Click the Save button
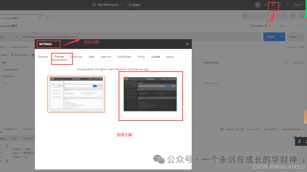The image size is (307, 172). coord(293,37)
